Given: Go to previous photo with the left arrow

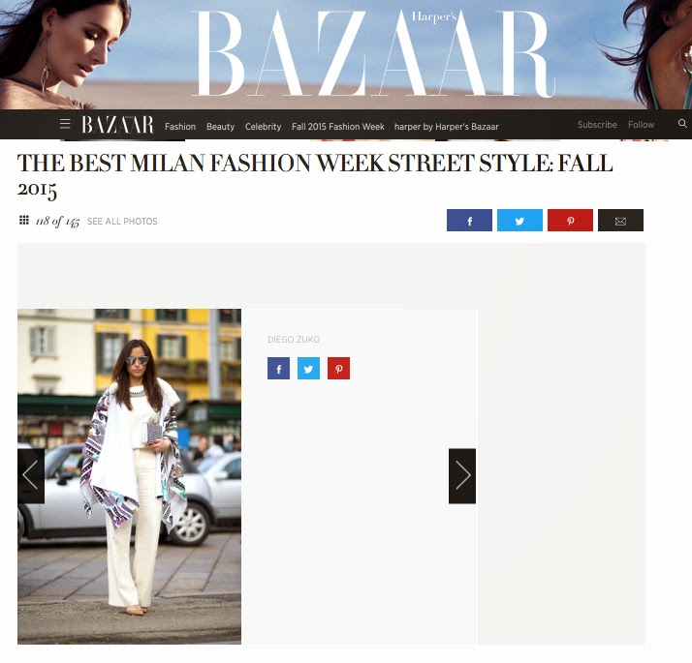Looking at the screenshot, I should point(31,476).
